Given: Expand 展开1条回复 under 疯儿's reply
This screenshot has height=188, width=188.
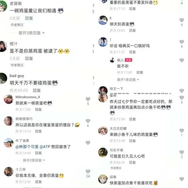Looking at the screenshot, I should point(128,80).
